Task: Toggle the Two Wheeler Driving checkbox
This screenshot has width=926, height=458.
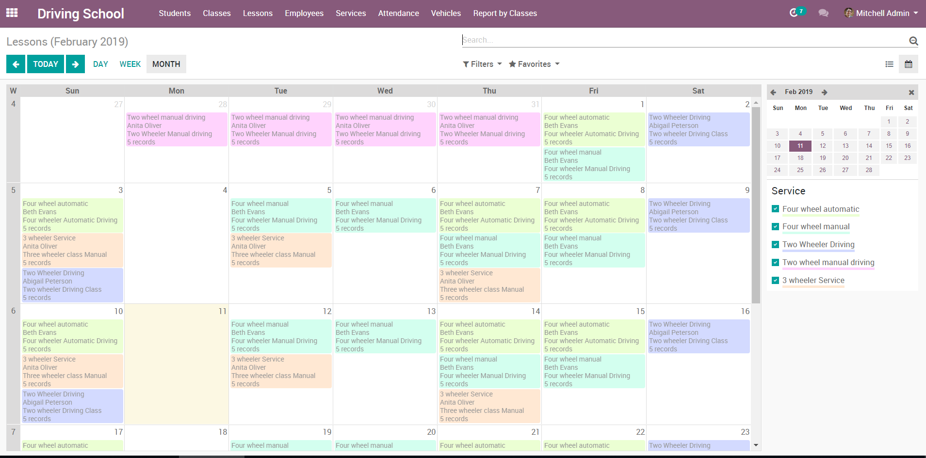Action: point(775,244)
